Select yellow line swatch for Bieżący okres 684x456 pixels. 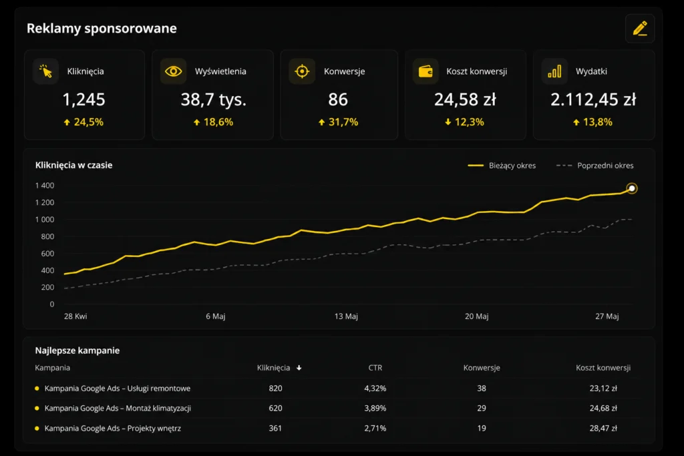[476, 166]
